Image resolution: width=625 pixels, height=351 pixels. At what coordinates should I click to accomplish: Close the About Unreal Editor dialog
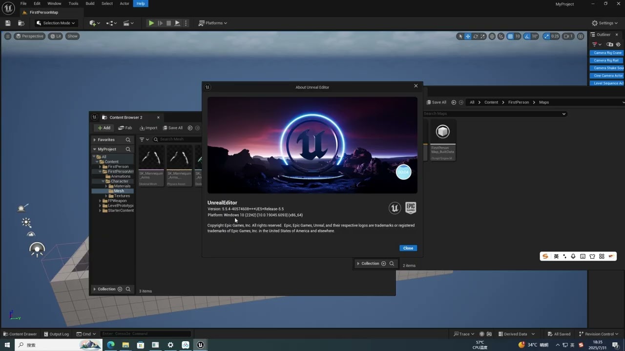tap(408, 248)
